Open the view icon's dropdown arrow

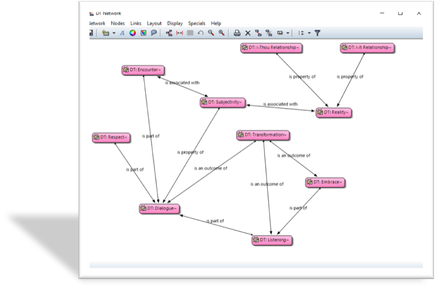(x=288, y=33)
